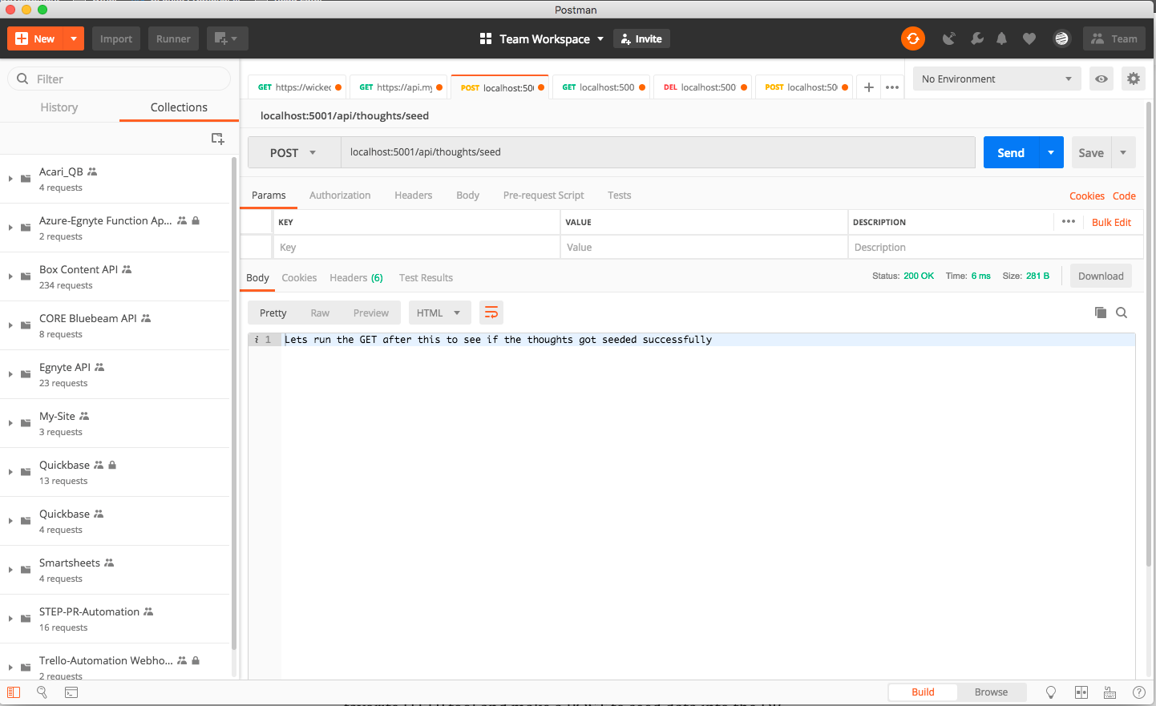
Task: Search within the response body
Action: [1122, 313]
